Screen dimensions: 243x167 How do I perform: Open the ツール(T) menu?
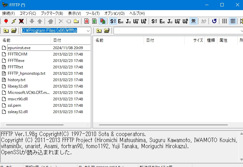tap(93, 13)
